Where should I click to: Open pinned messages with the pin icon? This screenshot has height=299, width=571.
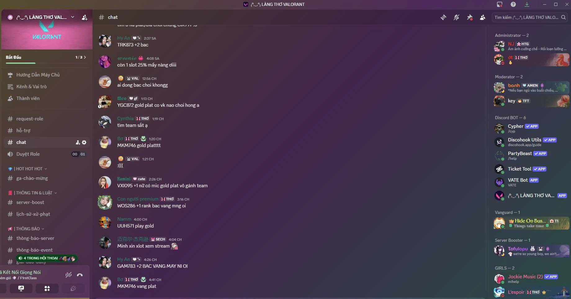[x=470, y=17]
